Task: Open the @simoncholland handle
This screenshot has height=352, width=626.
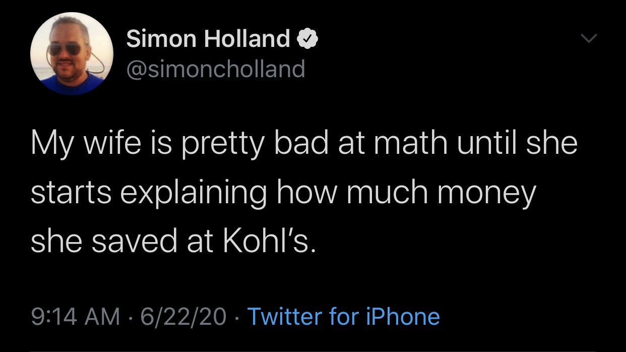Action: pos(216,68)
